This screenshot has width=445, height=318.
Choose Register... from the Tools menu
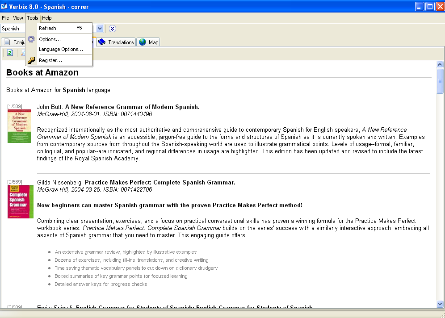click(x=59, y=60)
